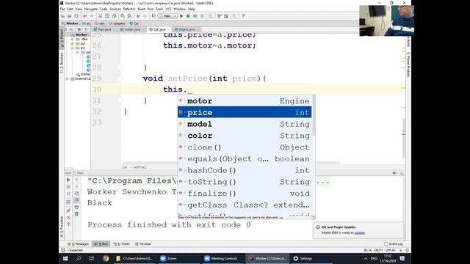
Task: Select the equals(Object o) completion suggestion
Action: pyautogui.click(x=245, y=158)
